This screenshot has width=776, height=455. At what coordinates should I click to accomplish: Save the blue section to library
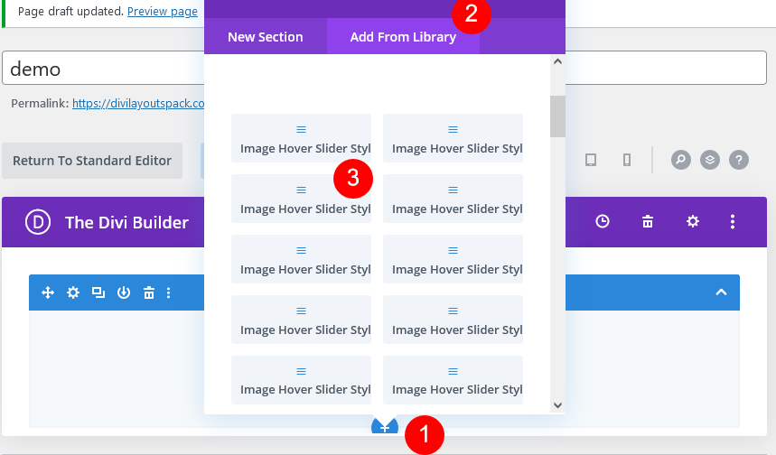pyautogui.click(x=123, y=292)
